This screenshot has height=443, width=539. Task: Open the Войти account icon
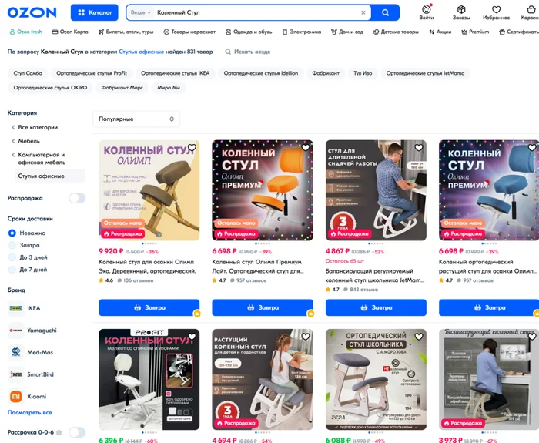tap(427, 12)
